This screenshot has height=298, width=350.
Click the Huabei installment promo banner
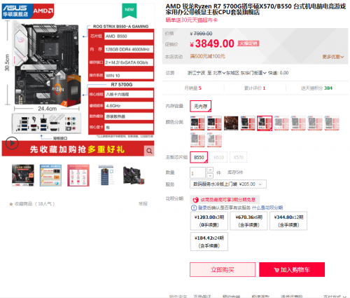pos(225,200)
